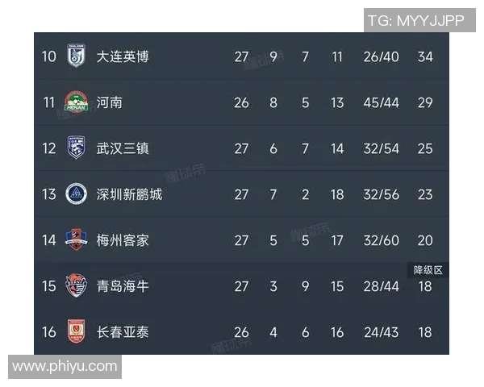Click the 长春亚泰 team name
This screenshot has height=387, width=484.
pyautogui.click(x=123, y=332)
